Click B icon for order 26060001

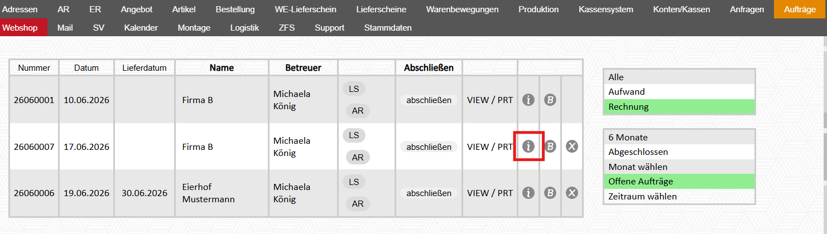[550, 100]
